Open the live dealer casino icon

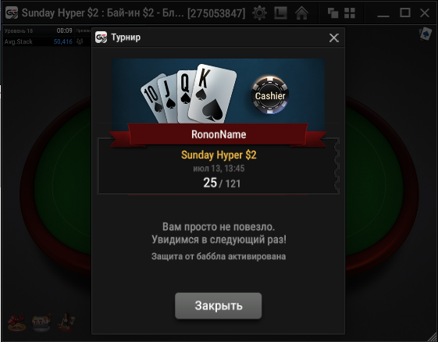pyautogui.click(x=66, y=322)
